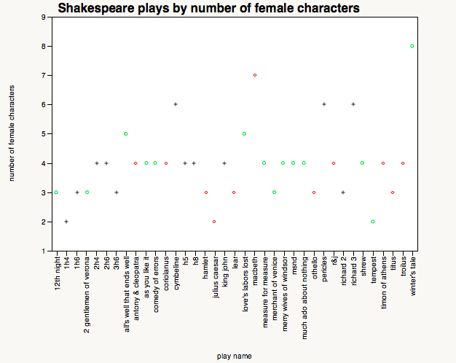Click the Winter's Tale data point at 8
The width and height of the screenshot is (456, 363).
[x=412, y=46]
